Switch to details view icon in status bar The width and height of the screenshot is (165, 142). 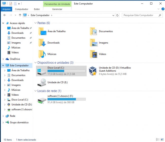[158, 139]
